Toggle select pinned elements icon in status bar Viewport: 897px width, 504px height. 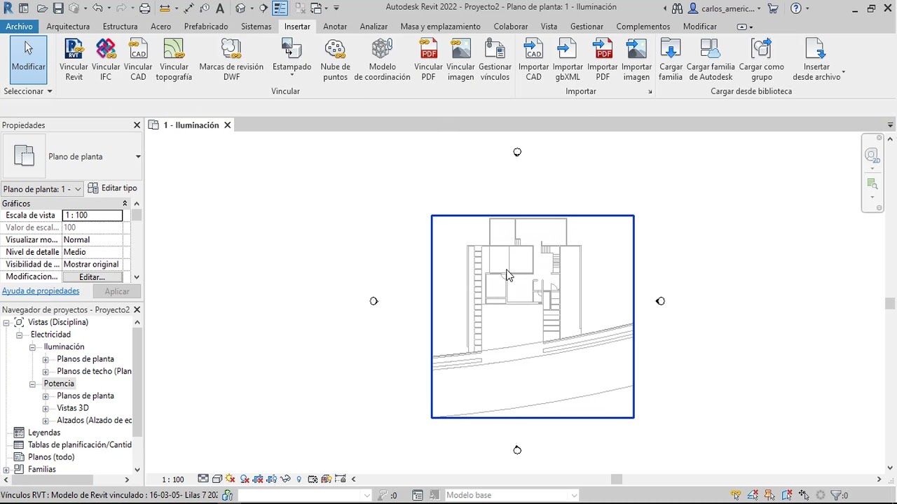tap(769, 495)
